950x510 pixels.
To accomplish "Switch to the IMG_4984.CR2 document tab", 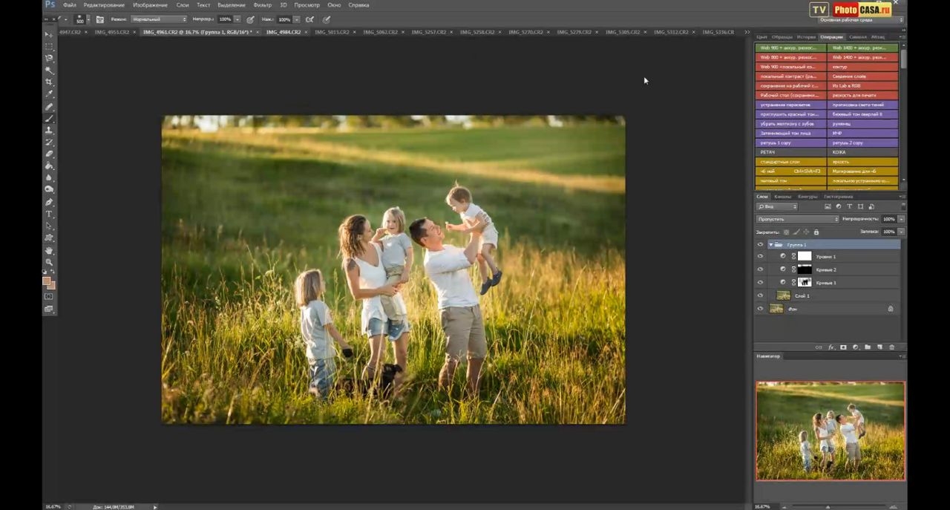I will (x=284, y=32).
